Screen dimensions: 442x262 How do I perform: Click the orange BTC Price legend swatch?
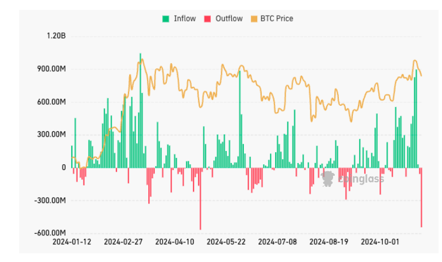pyautogui.click(x=254, y=19)
